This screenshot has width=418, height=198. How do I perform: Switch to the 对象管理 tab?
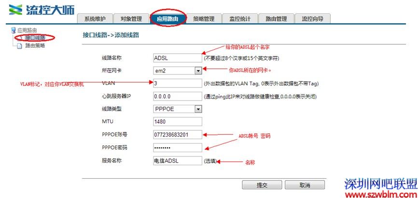[x=131, y=19]
